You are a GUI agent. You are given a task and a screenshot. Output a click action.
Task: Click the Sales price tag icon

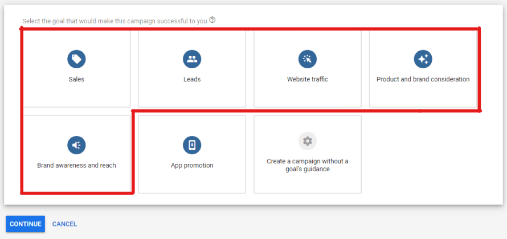77,59
